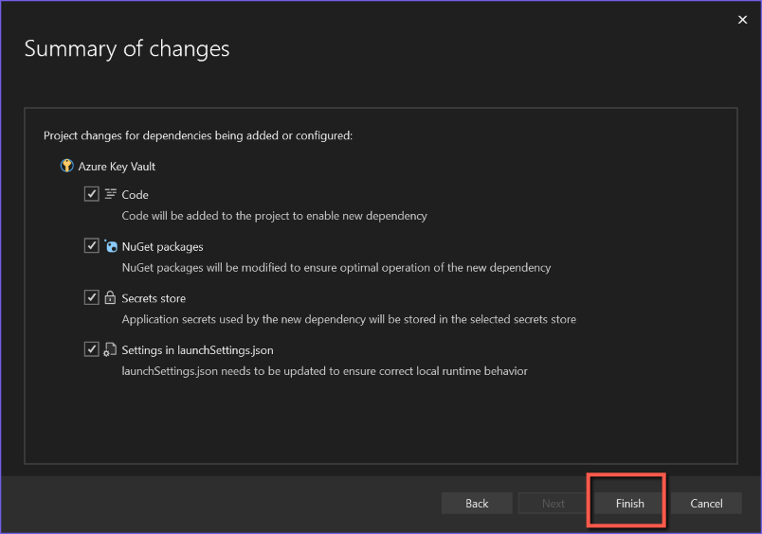This screenshot has height=534, width=762.
Task: Cancel the dependency configuration dialog
Action: [706, 503]
